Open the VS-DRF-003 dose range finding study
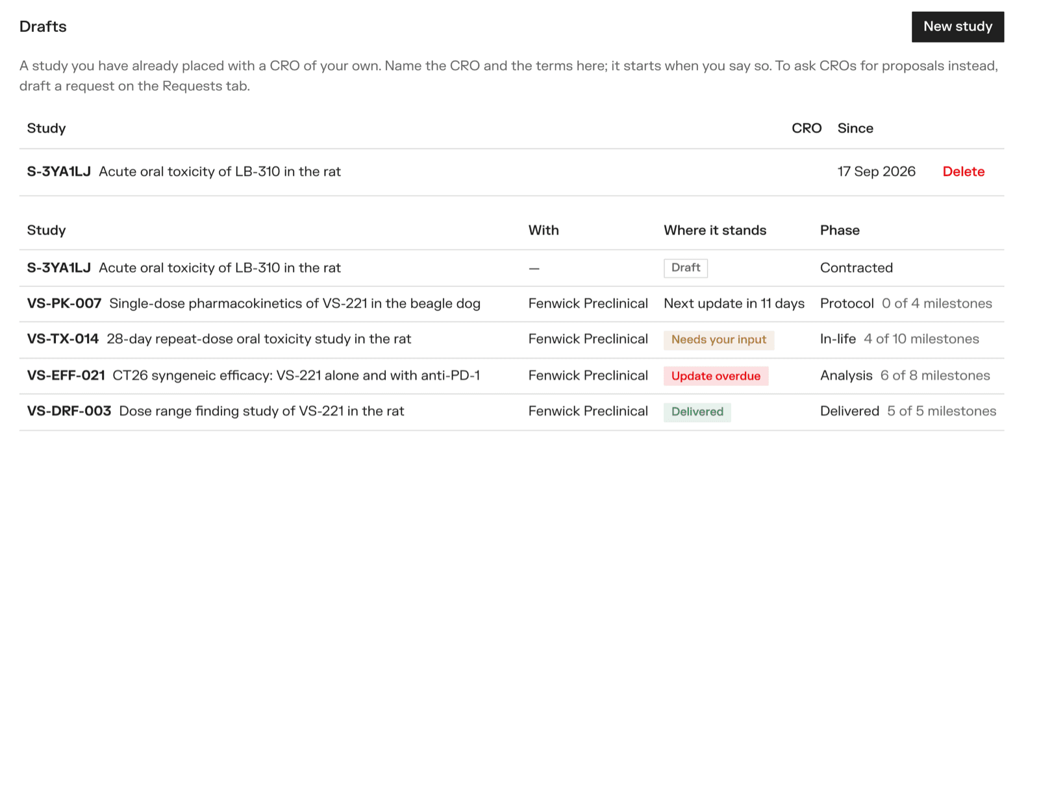Viewport: 1039px width, 808px height. (x=511, y=412)
